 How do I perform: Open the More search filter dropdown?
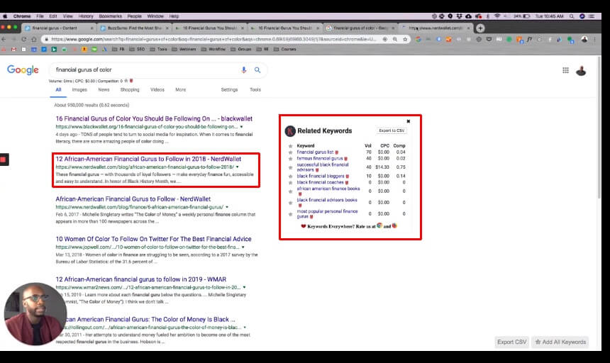pyautogui.click(x=180, y=90)
